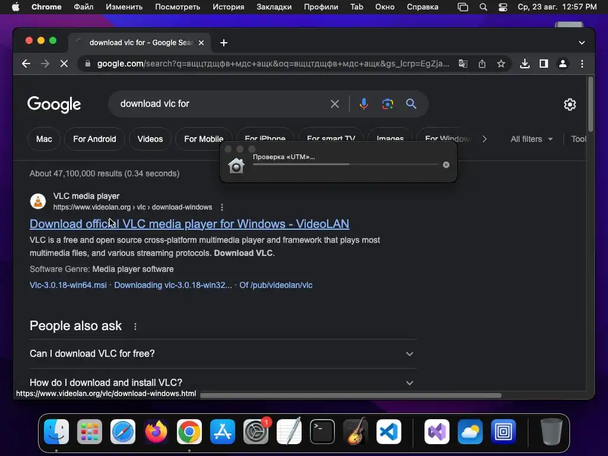Close the download vlc for tab

[x=201, y=43]
